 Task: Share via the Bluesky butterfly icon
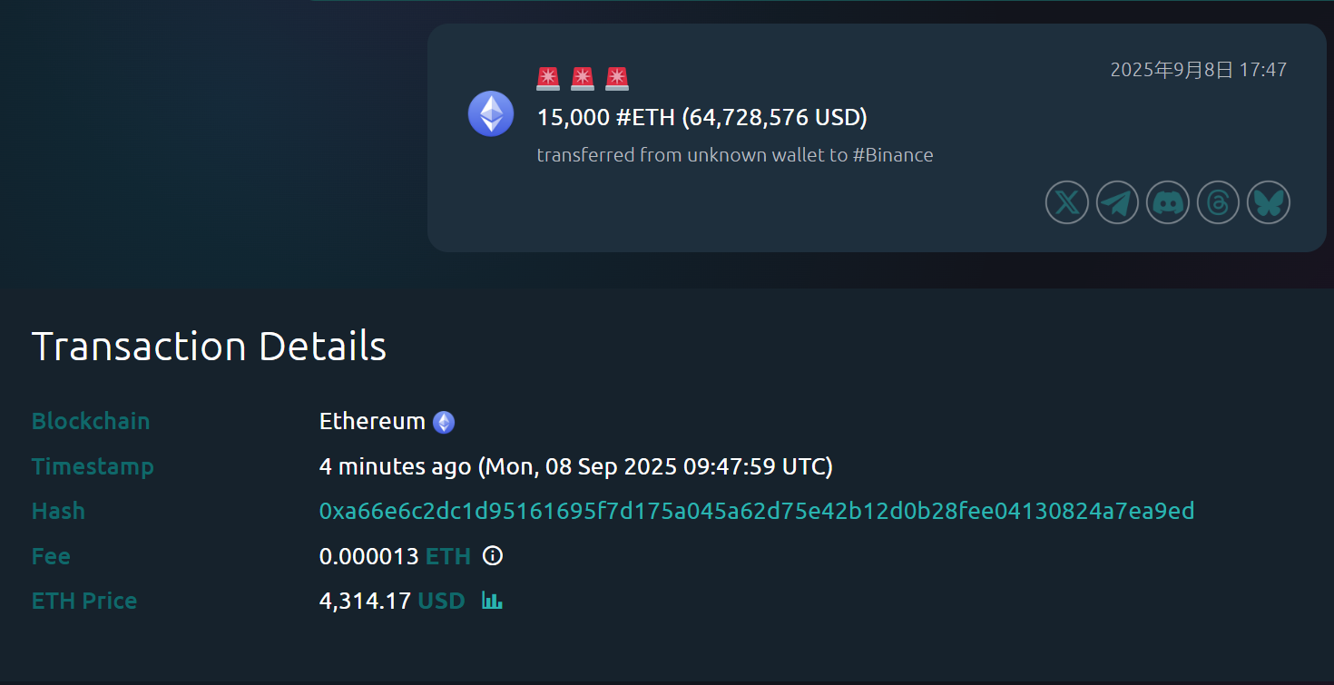click(1269, 202)
